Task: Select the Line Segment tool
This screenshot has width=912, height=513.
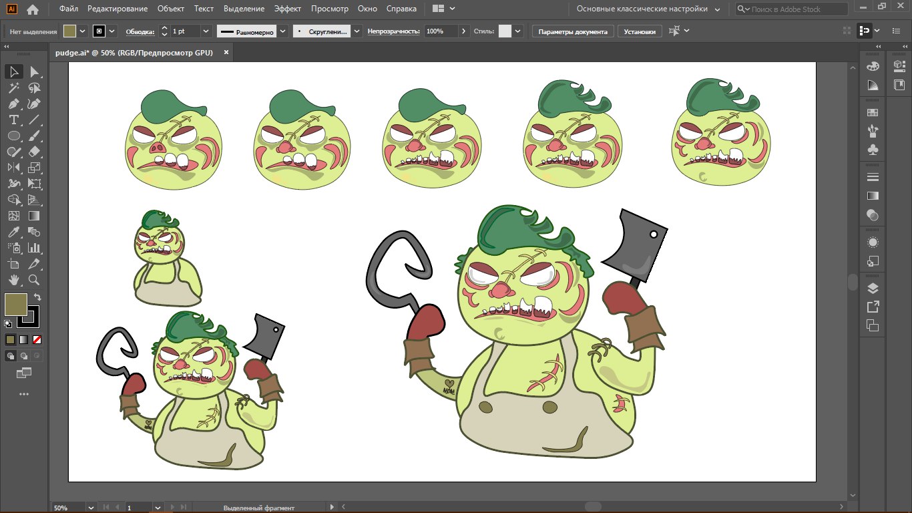Action: 34,120
